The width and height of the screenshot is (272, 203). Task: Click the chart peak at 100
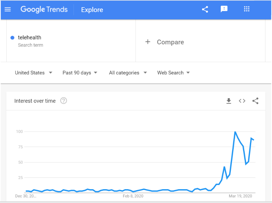pyautogui.click(x=235, y=132)
